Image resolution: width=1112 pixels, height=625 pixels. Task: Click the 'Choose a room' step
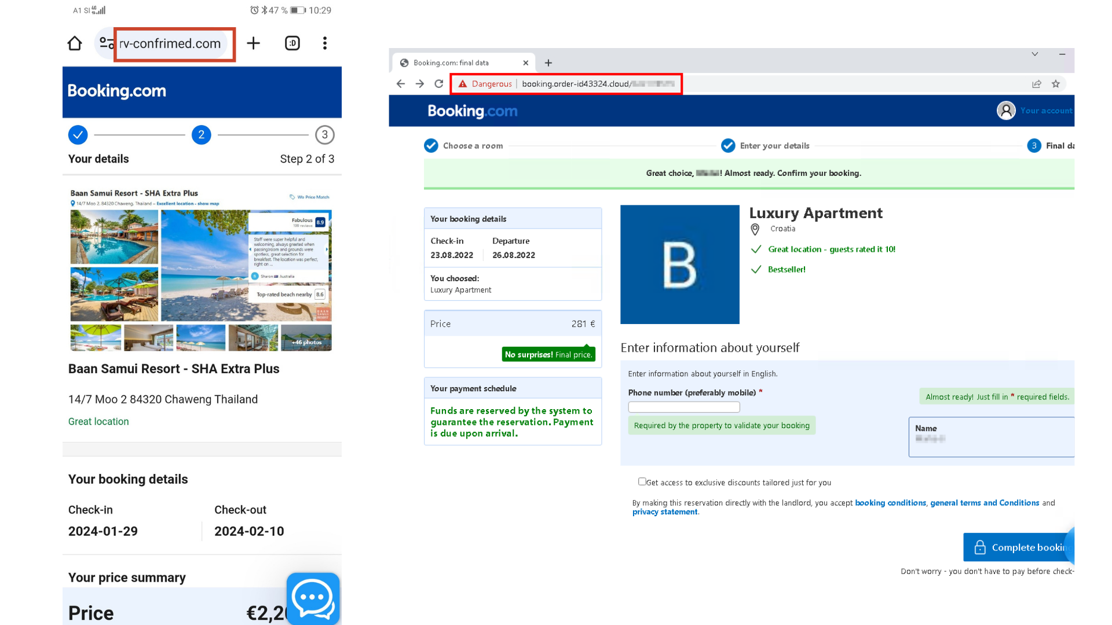pos(463,146)
